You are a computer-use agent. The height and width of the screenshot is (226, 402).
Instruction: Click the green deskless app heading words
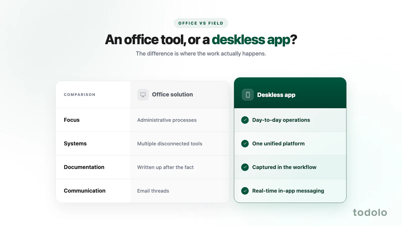(x=251, y=40)
